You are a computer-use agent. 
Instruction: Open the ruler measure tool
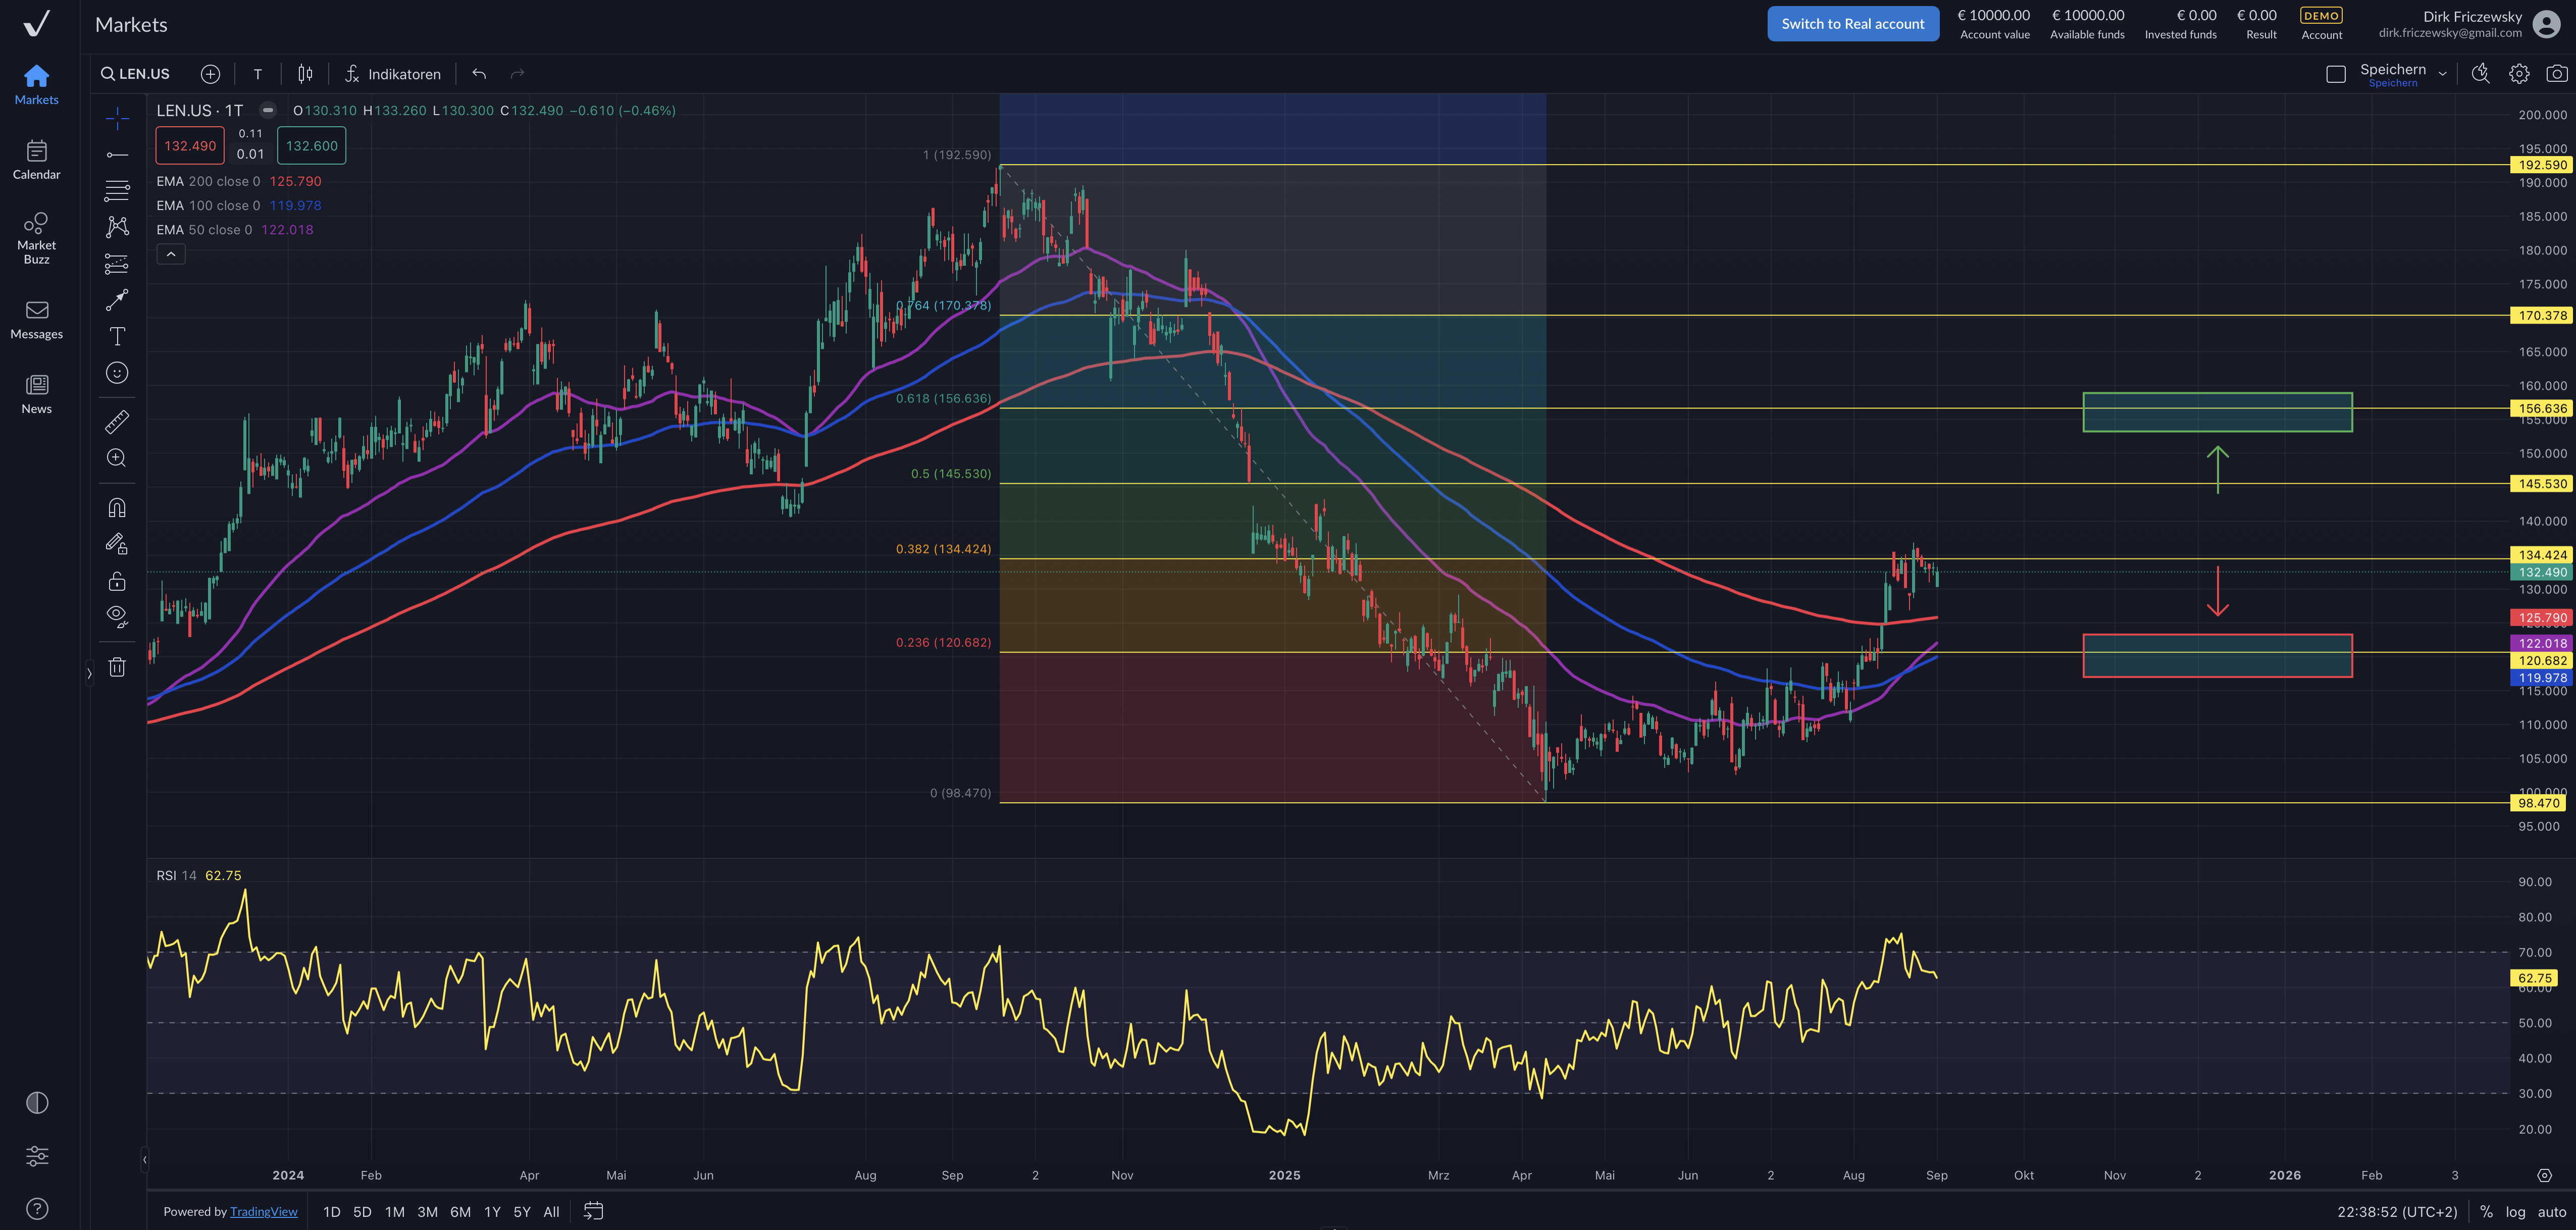[117, 421]
